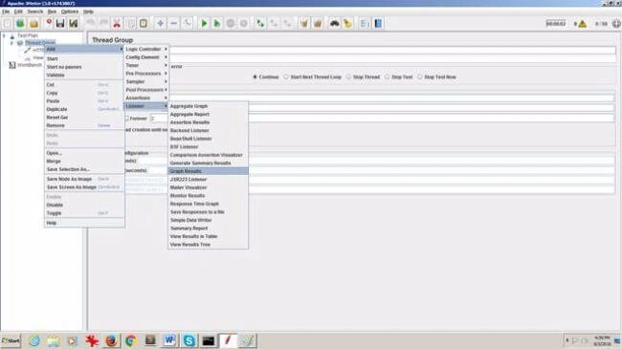Expand the Sampler submenu
The height and width of the screenshot is (349, 622).
(x=146, y=81)
